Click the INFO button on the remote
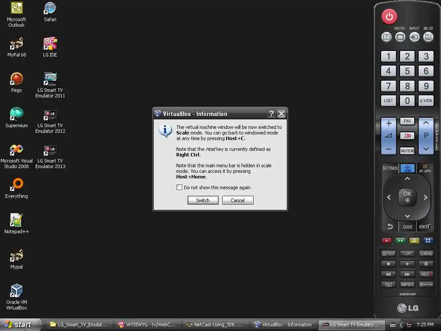441x331 pixels. [x=407, y=284]
